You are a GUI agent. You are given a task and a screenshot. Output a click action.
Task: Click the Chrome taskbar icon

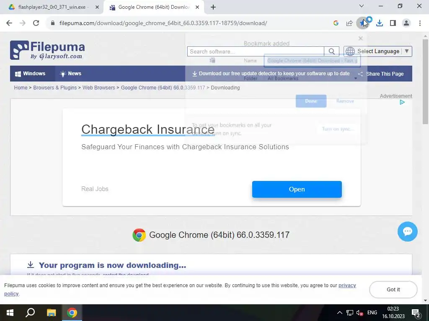pyautogui.click(x=72, y=313)
